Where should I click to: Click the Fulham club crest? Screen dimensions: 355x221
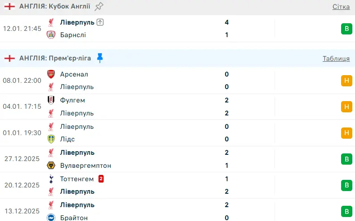pos(51,100)
